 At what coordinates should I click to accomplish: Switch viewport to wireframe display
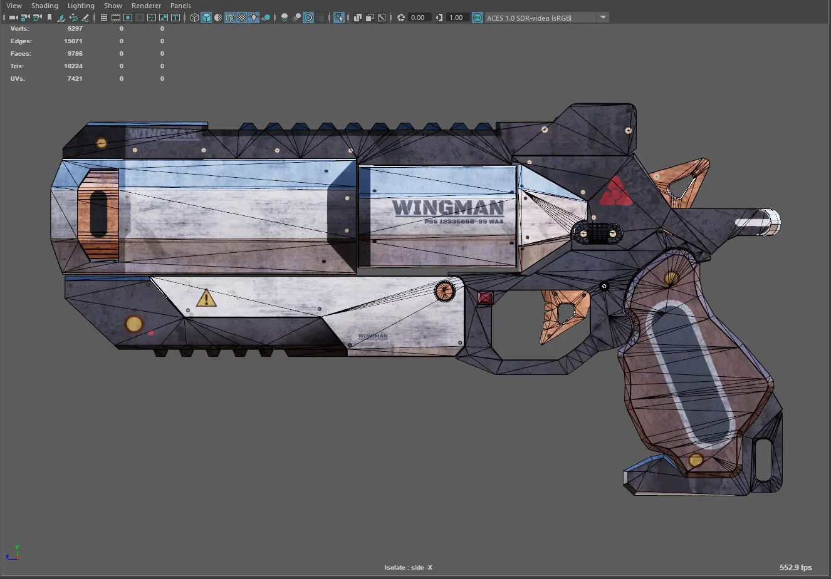[194, 18]
